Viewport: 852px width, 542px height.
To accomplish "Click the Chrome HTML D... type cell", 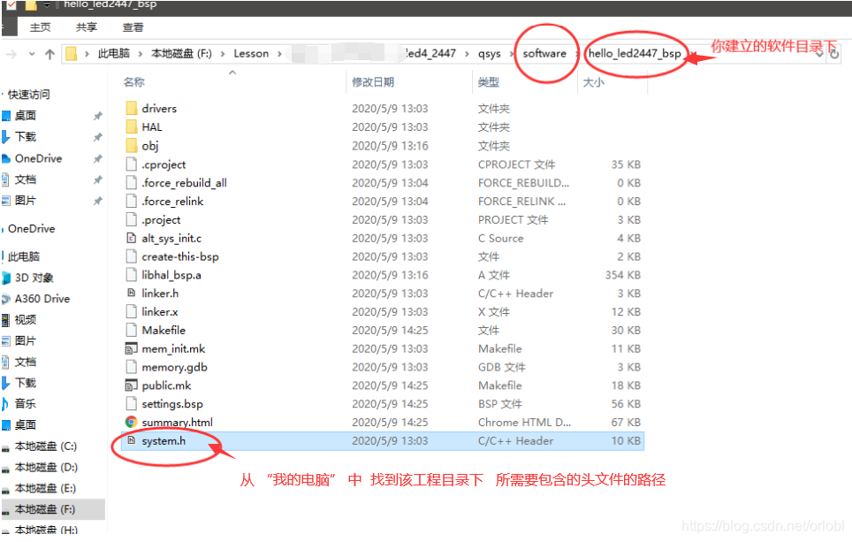I will coord(524,422).
